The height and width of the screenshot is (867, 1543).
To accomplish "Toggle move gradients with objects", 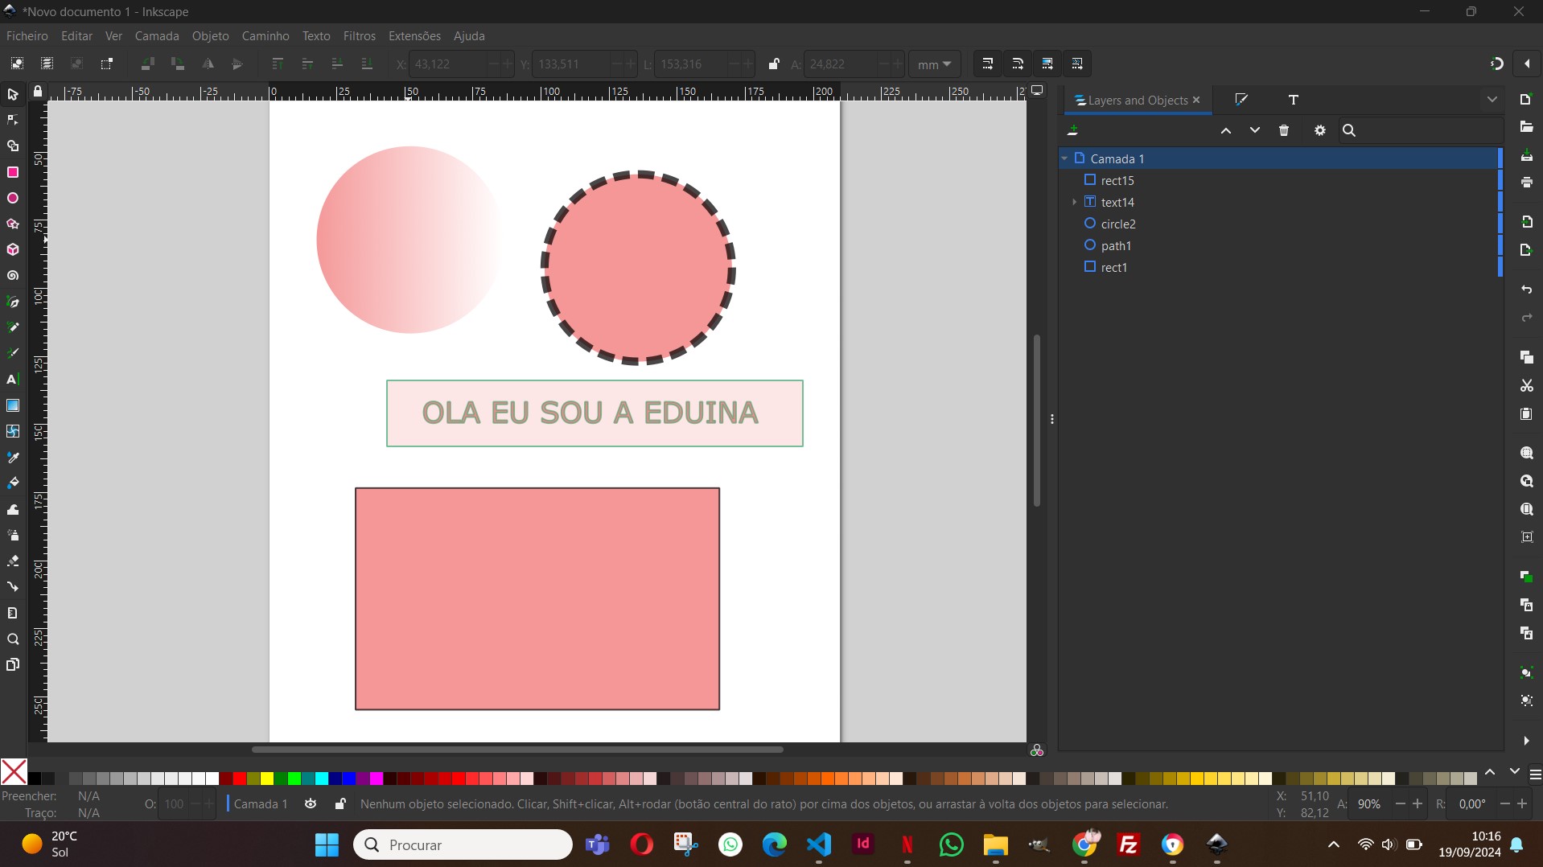I will (1047, 64).
